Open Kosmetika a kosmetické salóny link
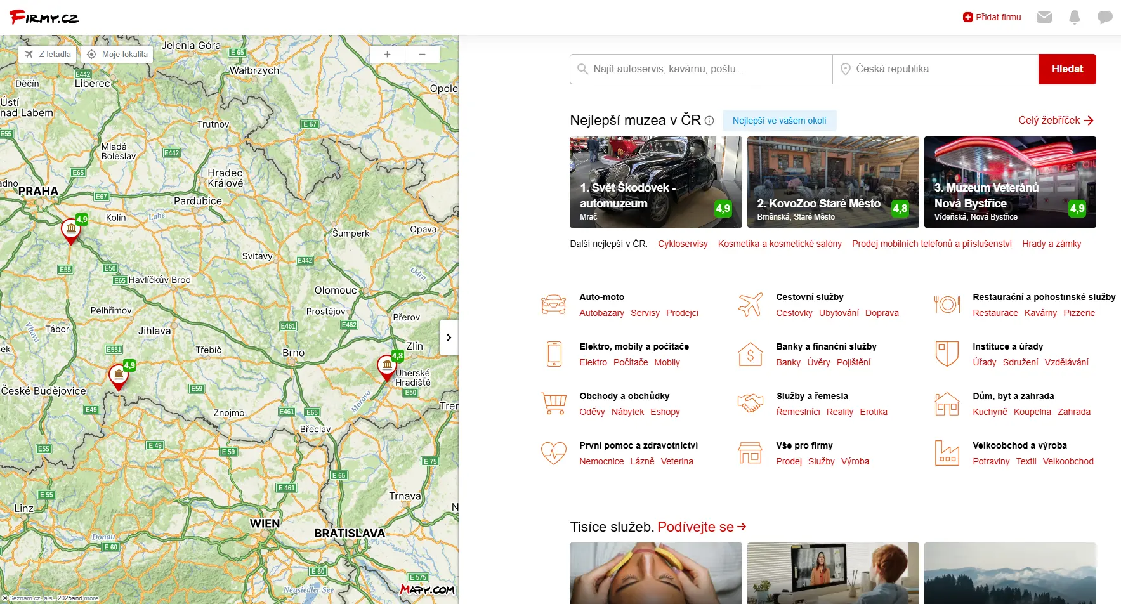 [x=780, y=244]
